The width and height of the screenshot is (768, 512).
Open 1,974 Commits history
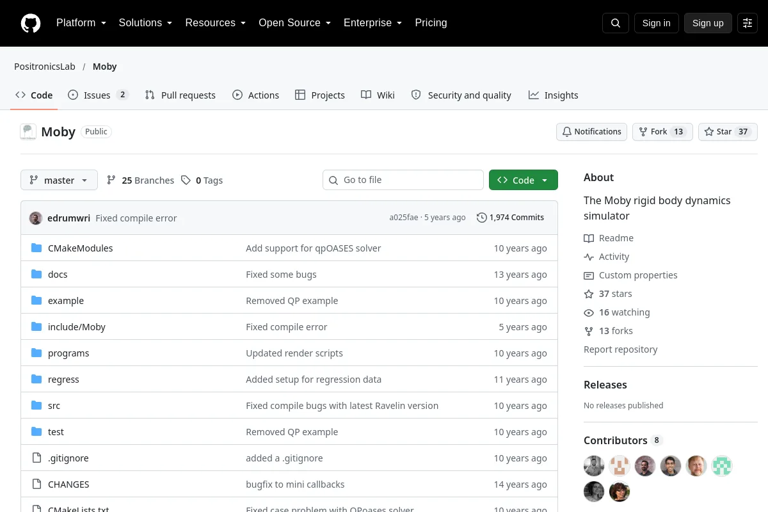(x=510, y=218)
